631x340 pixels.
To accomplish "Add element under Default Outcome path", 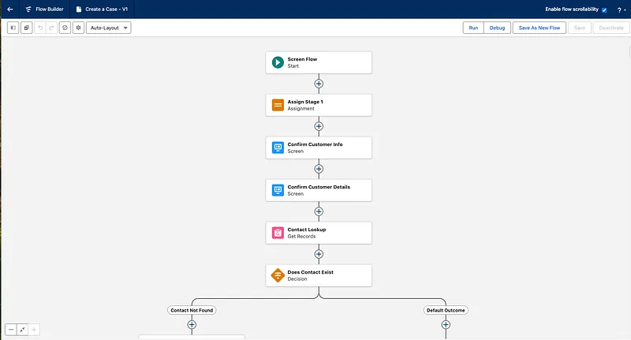I will [x=446, y=325].
